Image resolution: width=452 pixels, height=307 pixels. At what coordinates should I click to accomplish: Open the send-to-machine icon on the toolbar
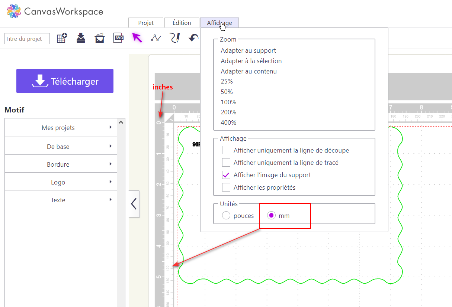tap(99, 37)
